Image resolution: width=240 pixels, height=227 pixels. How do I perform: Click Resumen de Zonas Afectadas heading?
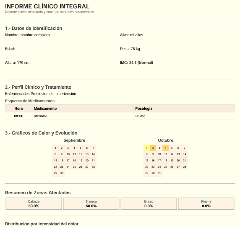[38, 193]
